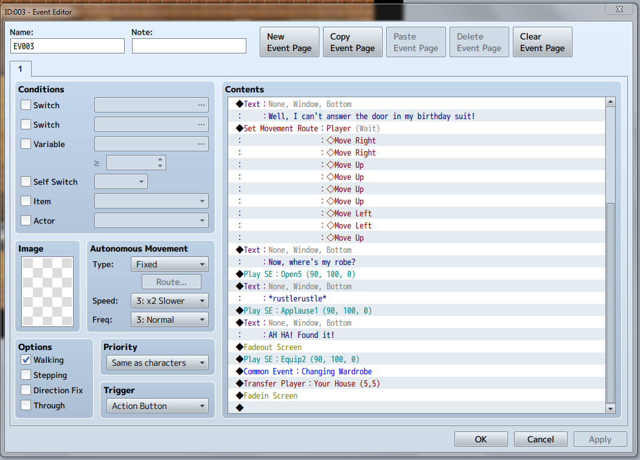Click the event Image preview box

pos(47,292)
